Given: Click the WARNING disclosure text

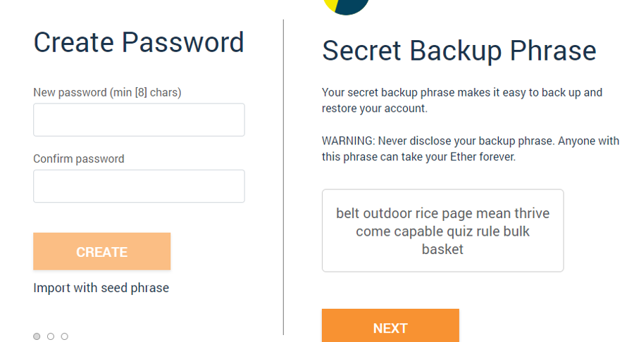Looking at the screenshot, I should click(x=470, y=148).
